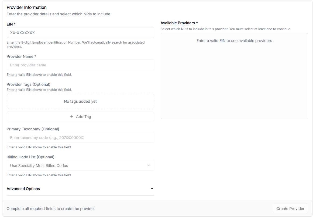This screenshot has width=313, height=218.
Task: Click the plus icon on Add Tag
Action: click(x=71, y=116)
